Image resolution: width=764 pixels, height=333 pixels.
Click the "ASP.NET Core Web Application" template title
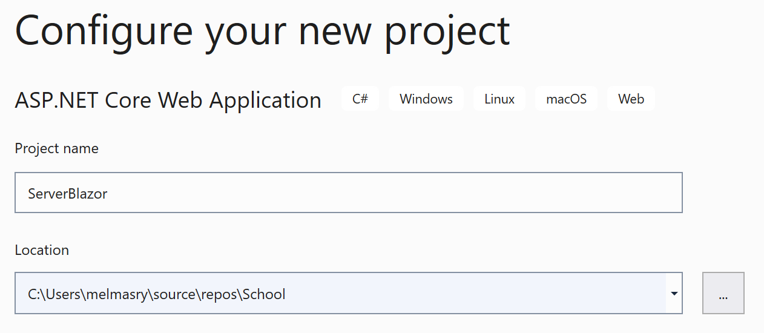(x=168, y=100)
